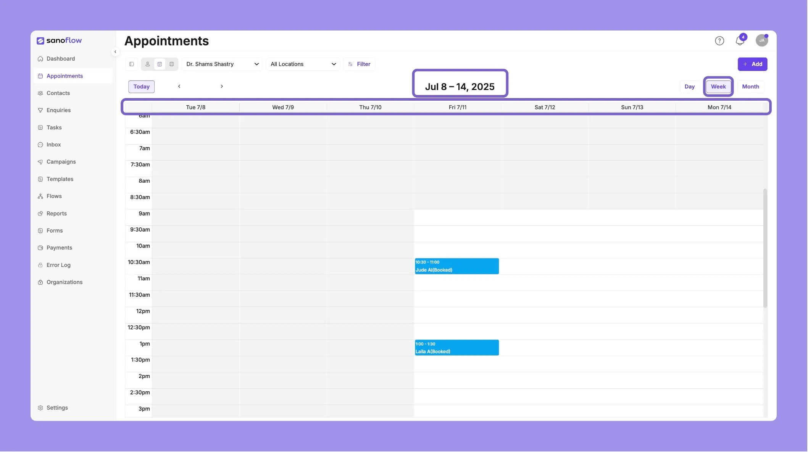Open Tasks in the sidebar
808x452 pixels.
tap(54, 127)
